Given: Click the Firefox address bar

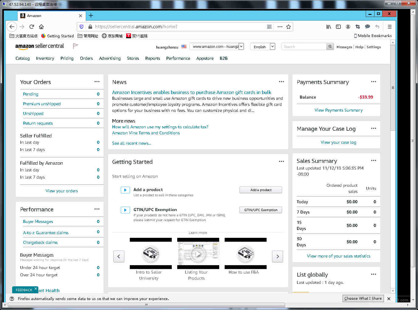Looking at the screenshot, I should [179, 27].
